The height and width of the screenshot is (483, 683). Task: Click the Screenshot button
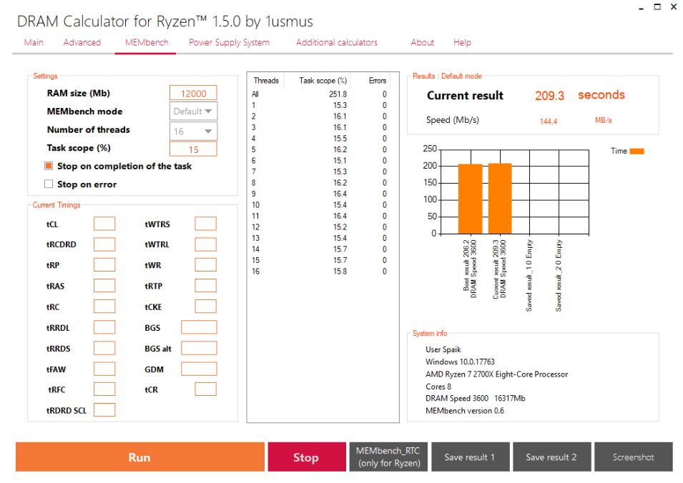pyautogui.click(x=634, y=457)
